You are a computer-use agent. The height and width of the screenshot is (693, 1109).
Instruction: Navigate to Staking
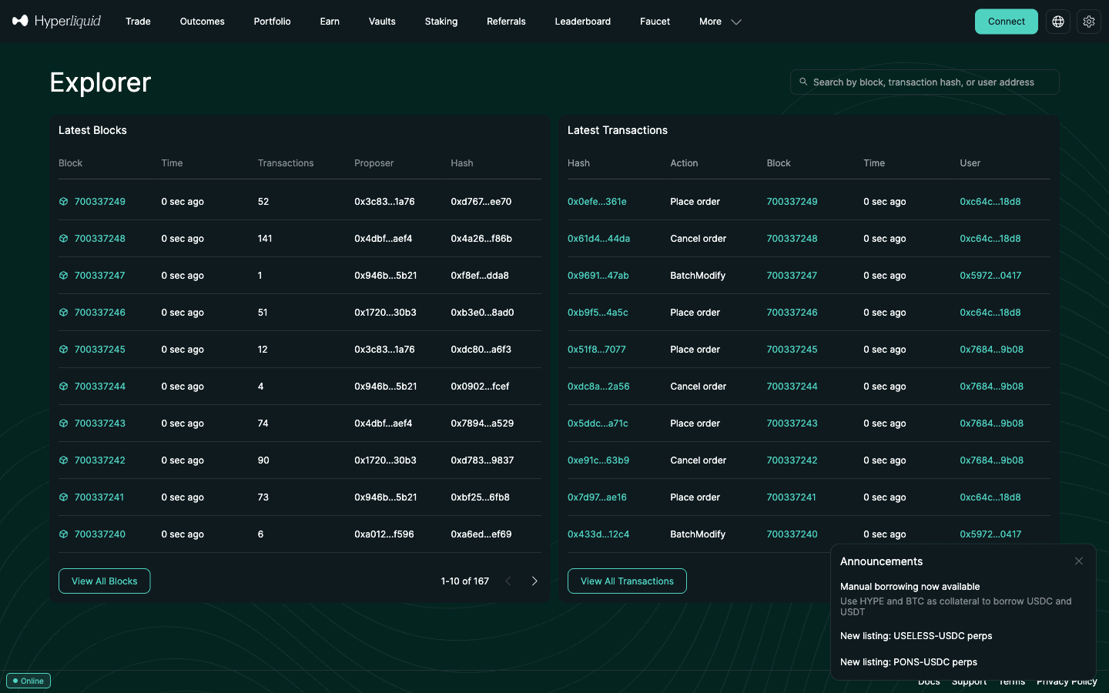click(441, 22)
